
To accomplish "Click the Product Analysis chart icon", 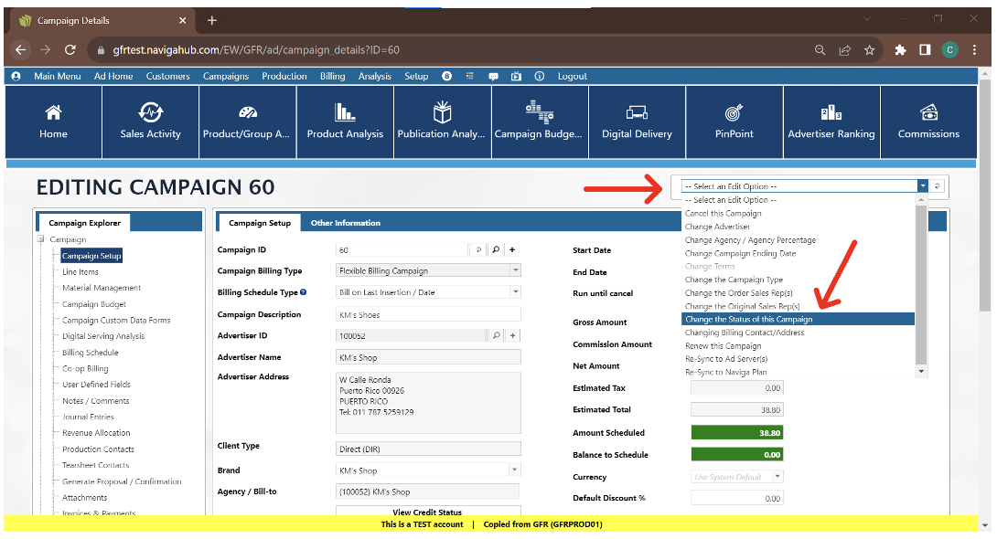I will point(345,113).
